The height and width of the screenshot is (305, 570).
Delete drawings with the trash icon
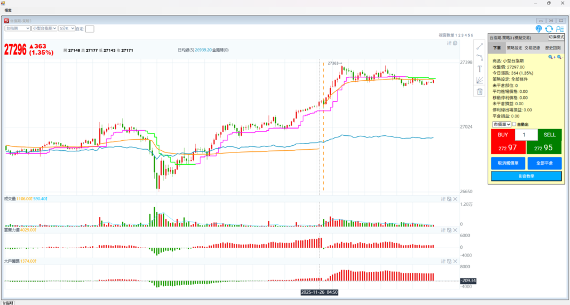pos(480,91)
